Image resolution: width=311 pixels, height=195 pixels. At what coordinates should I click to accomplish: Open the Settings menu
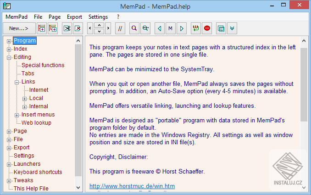click(98, 17)
